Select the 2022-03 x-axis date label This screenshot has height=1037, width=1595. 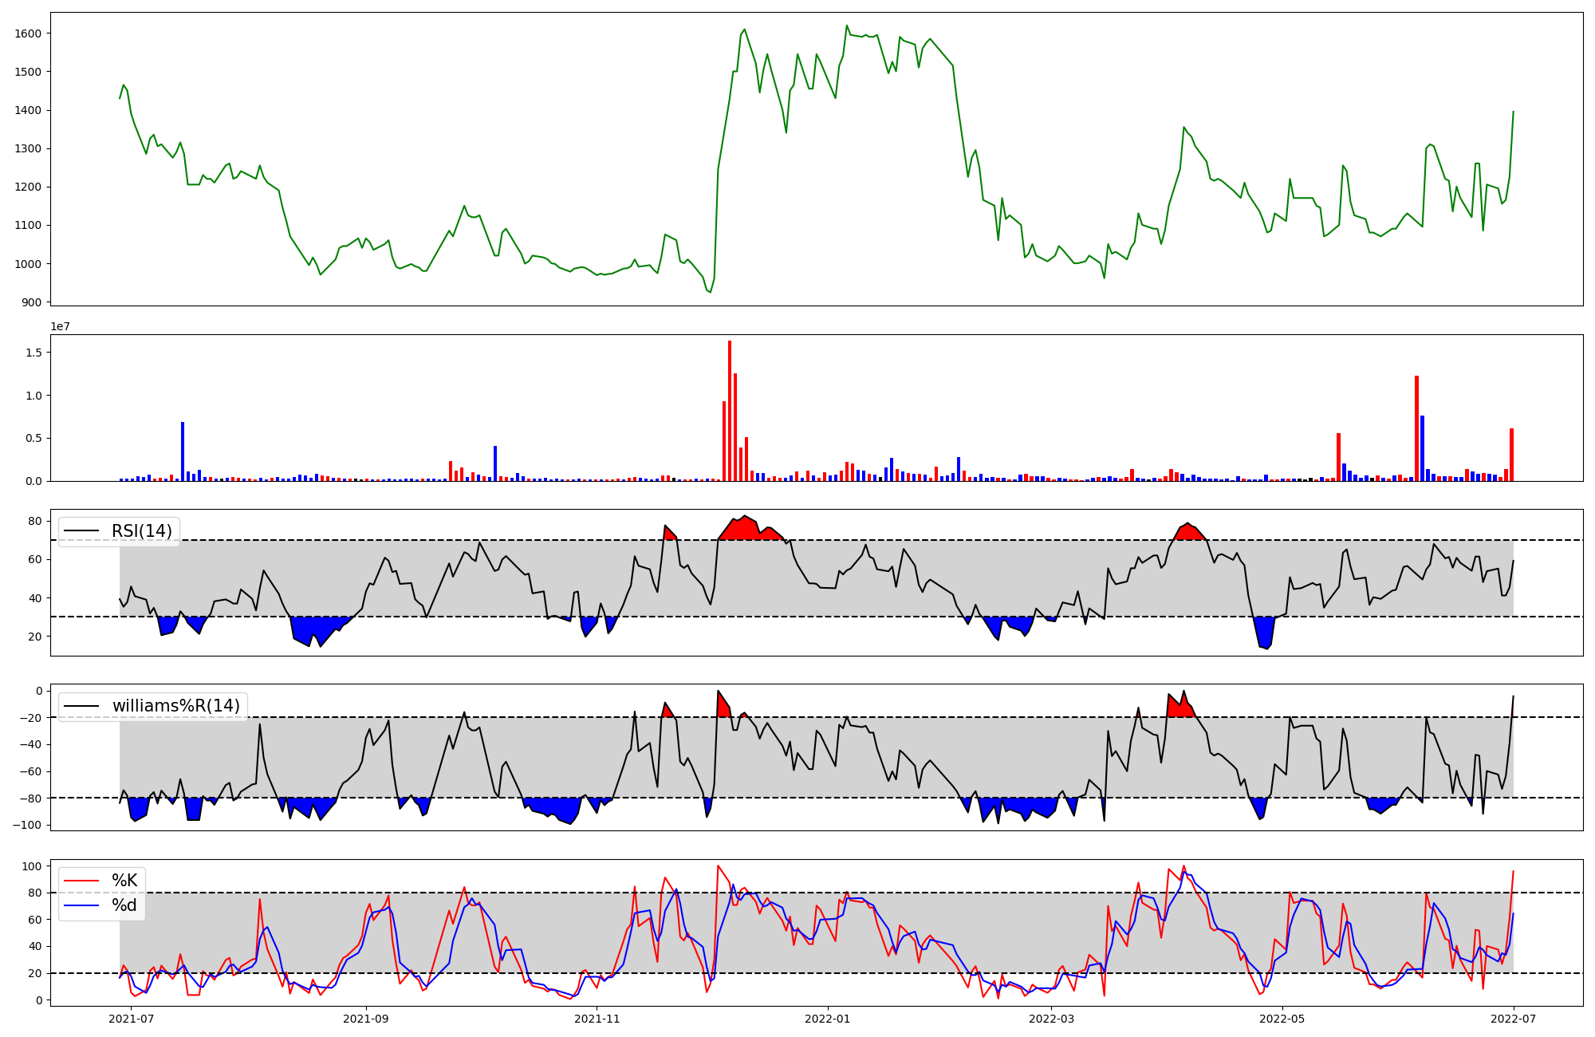(1051, 1019)
